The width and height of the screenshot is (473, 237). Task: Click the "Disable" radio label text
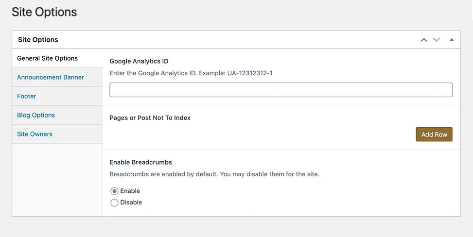[131, 203]
